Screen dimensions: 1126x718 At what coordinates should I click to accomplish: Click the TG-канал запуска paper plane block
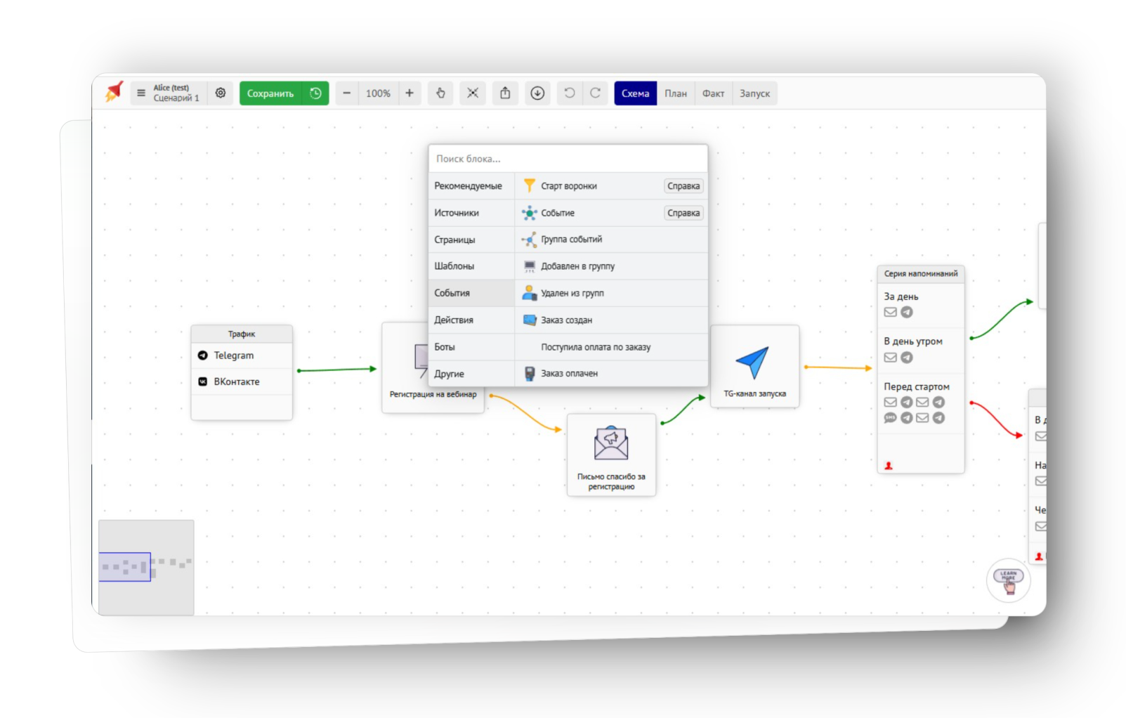coord(754,365)
